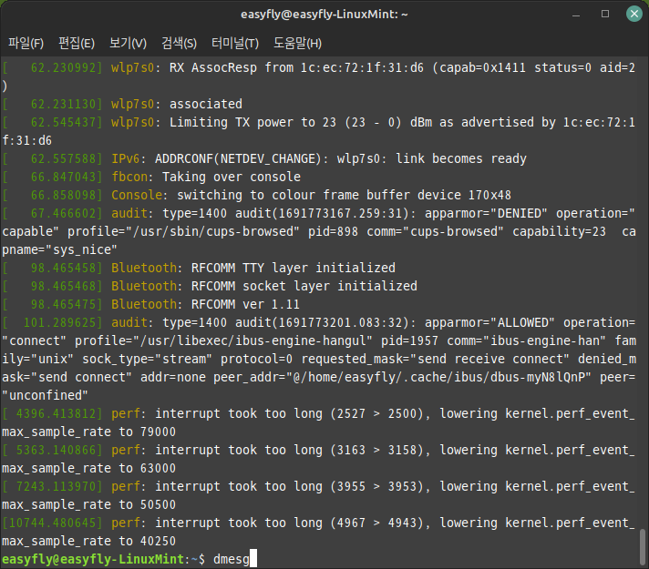The image size is (649, 569).
Task: Click 'wlp7s0: associated' log line
Action: click(176, 104)
